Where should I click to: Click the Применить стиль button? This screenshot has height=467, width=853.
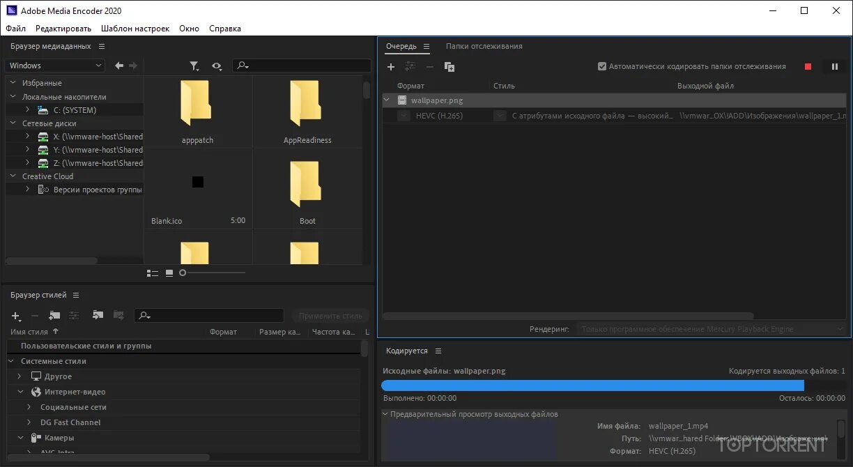pyautogui.click(x=331, y=316)
